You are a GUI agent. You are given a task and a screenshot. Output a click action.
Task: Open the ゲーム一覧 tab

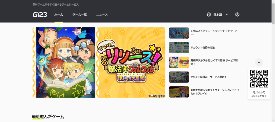tap(79, 15)
